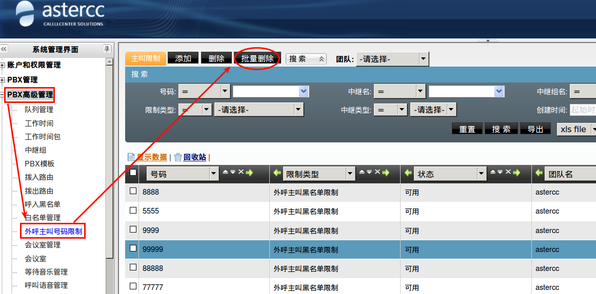The image size is (596, 294).
Task: Toggle the select-all checkbox in the table header
Action: [133, 173]
